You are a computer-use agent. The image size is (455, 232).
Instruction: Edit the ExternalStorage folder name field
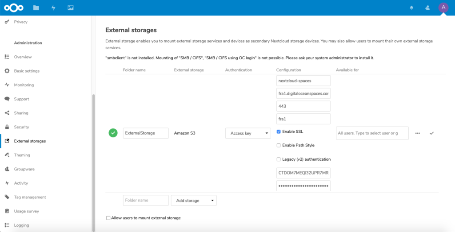tap(146, 133)
